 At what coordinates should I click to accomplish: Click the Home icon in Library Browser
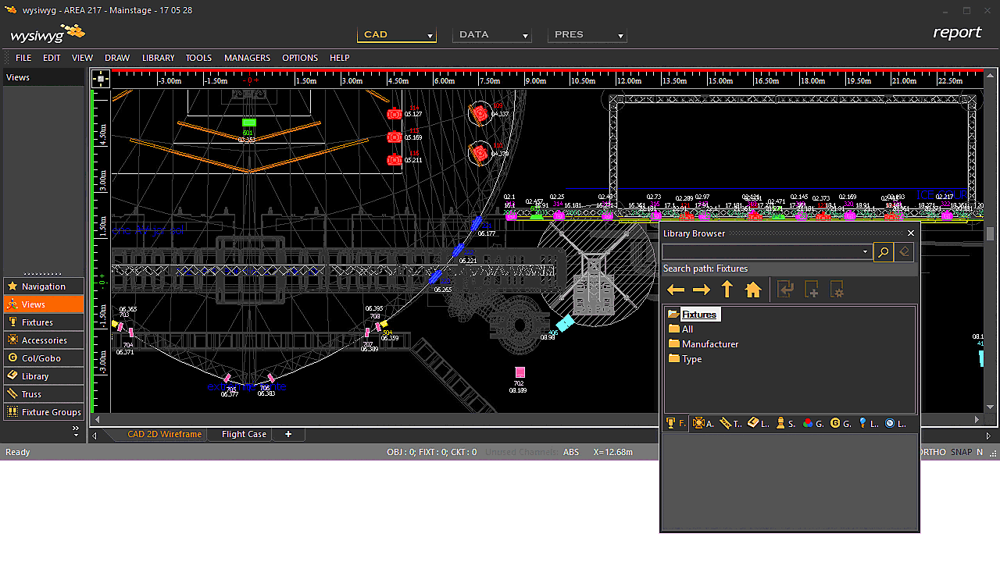click(753, 290)
